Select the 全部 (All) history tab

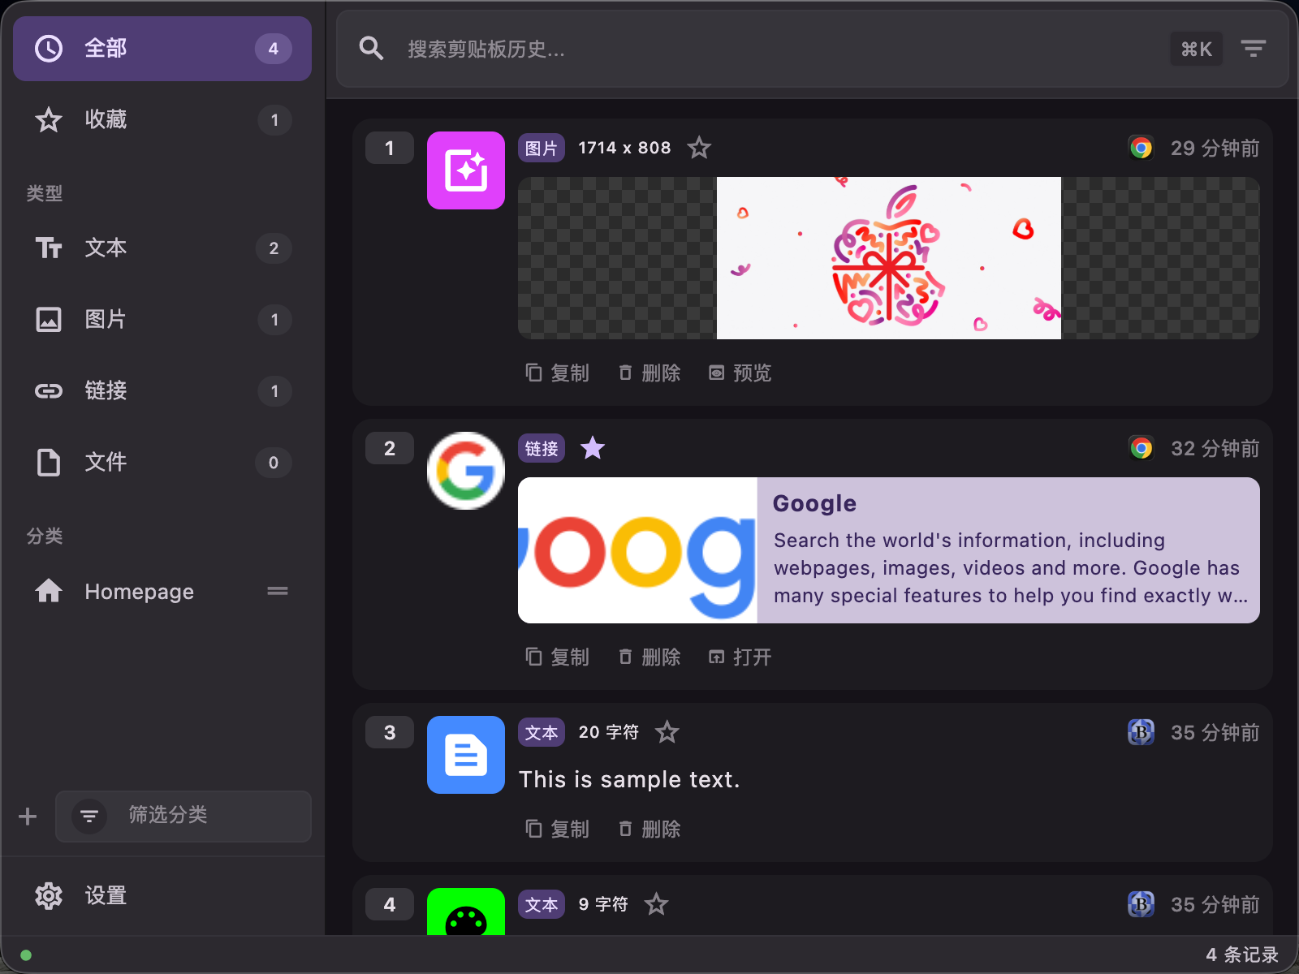pyautogui.click(x=162, y=49)
